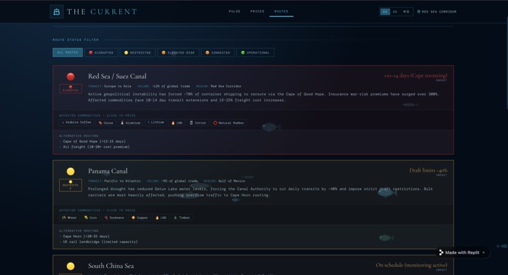Click the Copper commodity chip

click(x=139, y=218)
